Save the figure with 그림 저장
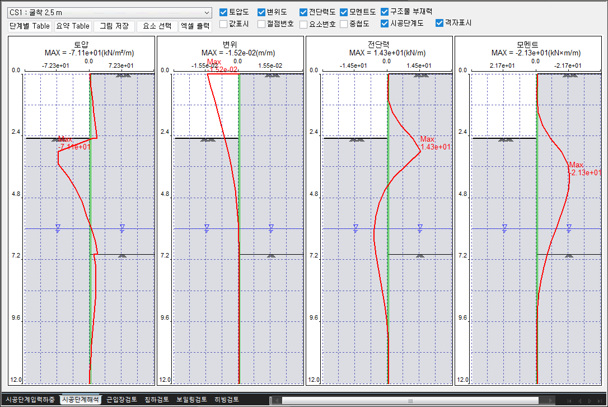 114,26
